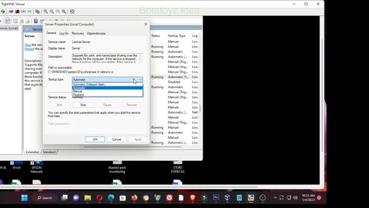Screen dimensions: 369x208
Task: Open Microsoft Edge from the taskbar
Action: click(x=111, y=198)
